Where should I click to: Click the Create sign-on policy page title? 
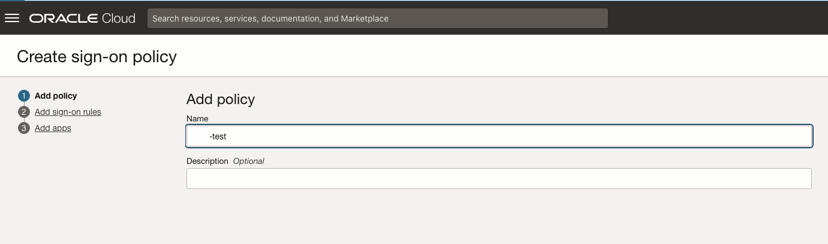tap(97, 56)
